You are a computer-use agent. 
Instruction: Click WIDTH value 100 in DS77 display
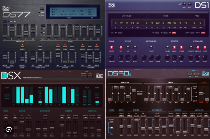pos(72,11)
